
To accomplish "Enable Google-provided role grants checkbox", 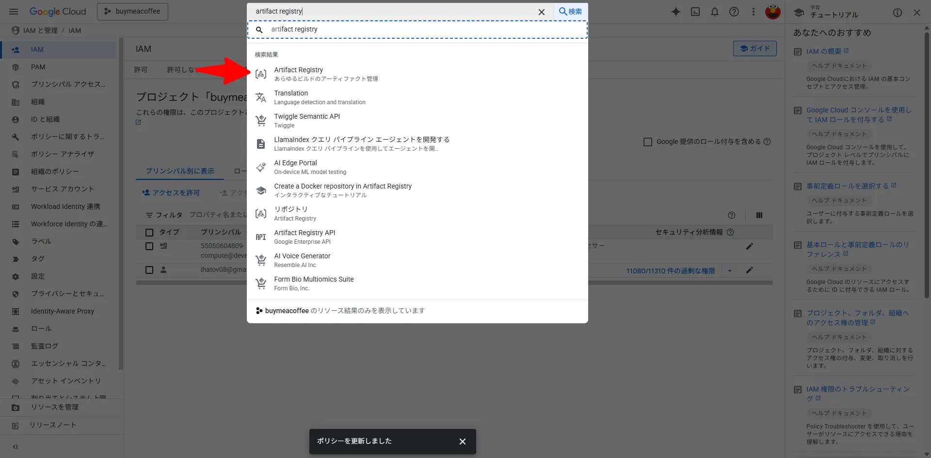I will click(x=647, y=142).
